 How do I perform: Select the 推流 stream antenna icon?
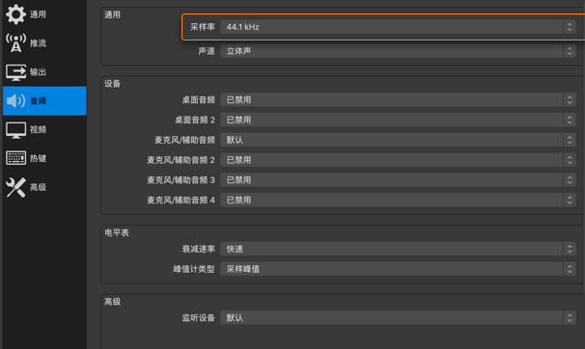coord(15,42)
